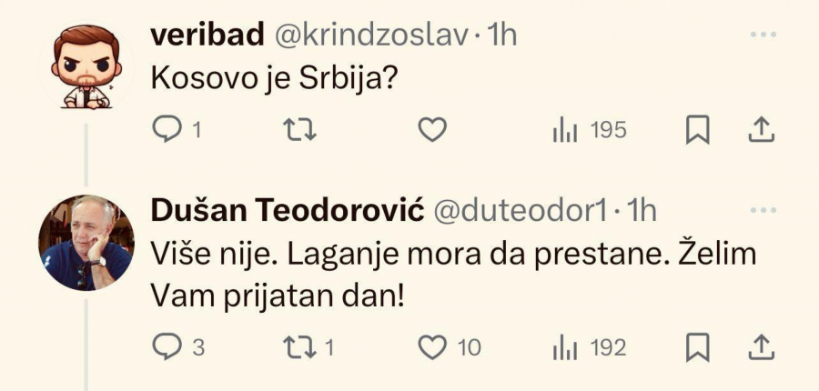The height and width of the screenshot is (391, 819).
Task: Like Dušan Teodorović's reply
Action: [x=431, y=347]
